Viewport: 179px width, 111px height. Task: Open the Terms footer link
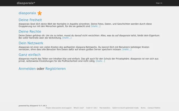143,108
